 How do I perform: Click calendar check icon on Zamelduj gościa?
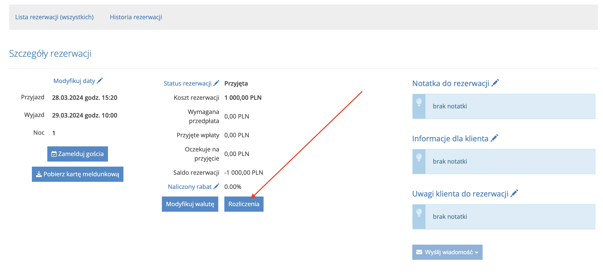point(54,154)
